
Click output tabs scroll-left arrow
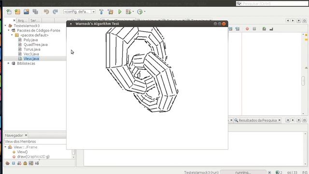tap(288, 120)
